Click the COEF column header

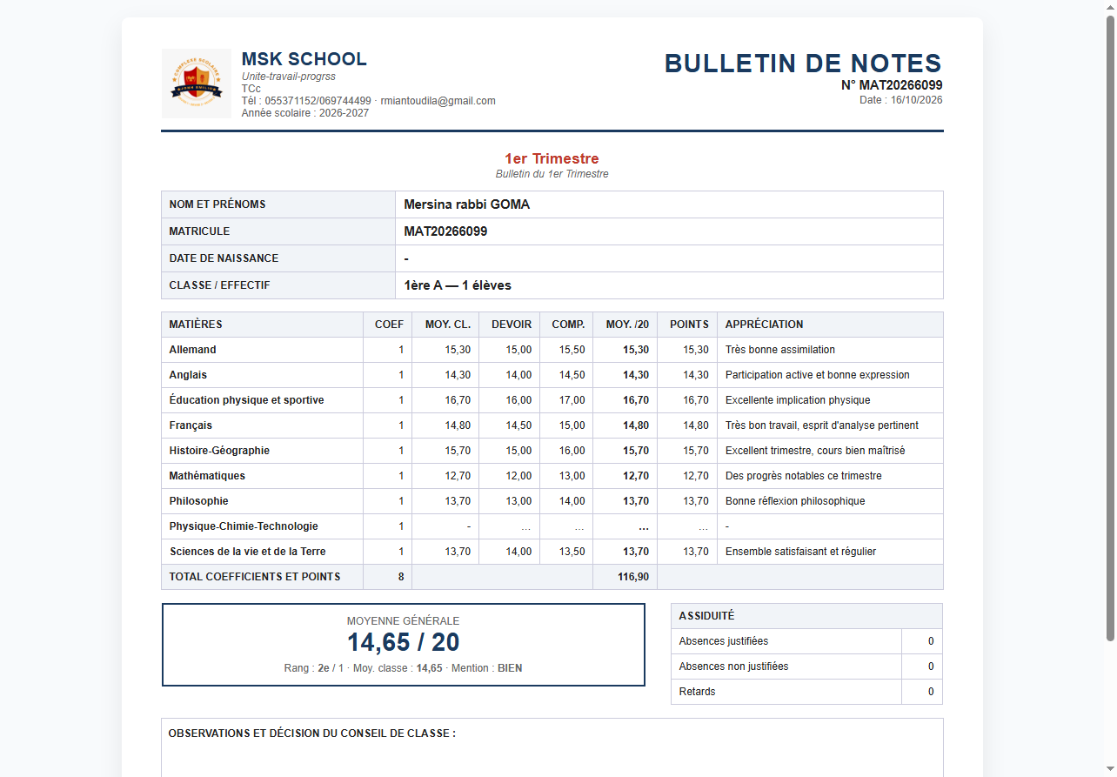pyautogui.click(x=389, y=325)
